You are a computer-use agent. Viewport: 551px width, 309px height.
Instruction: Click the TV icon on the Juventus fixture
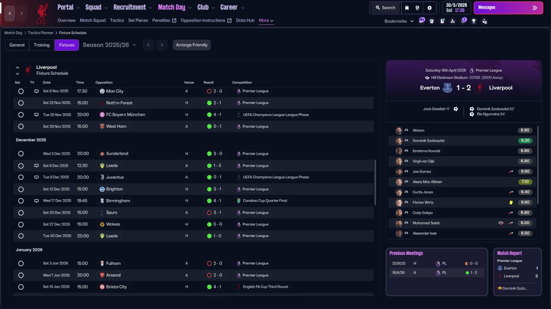coord(37,177)
